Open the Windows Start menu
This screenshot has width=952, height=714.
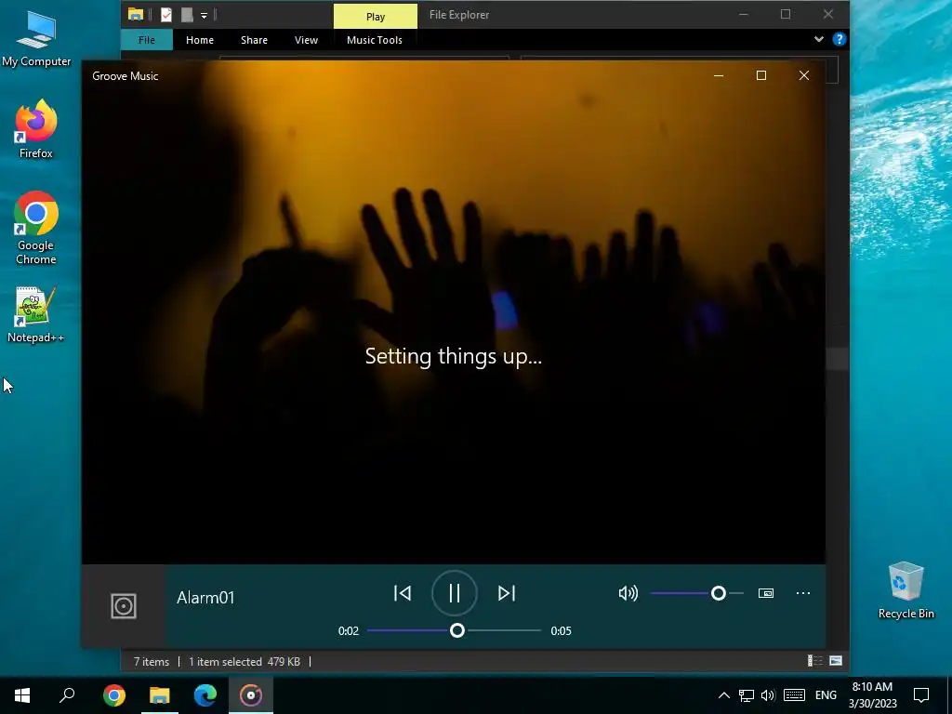[22, 694]
